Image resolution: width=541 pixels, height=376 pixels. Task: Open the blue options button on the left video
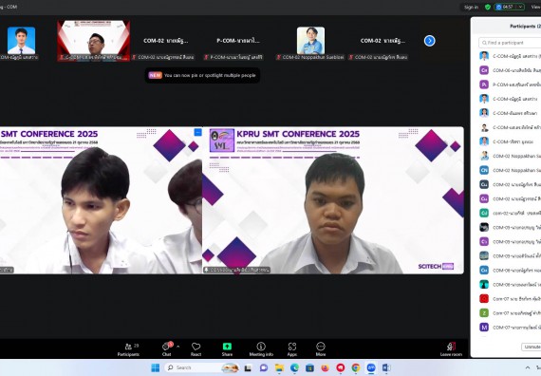[x=197, y=132]
